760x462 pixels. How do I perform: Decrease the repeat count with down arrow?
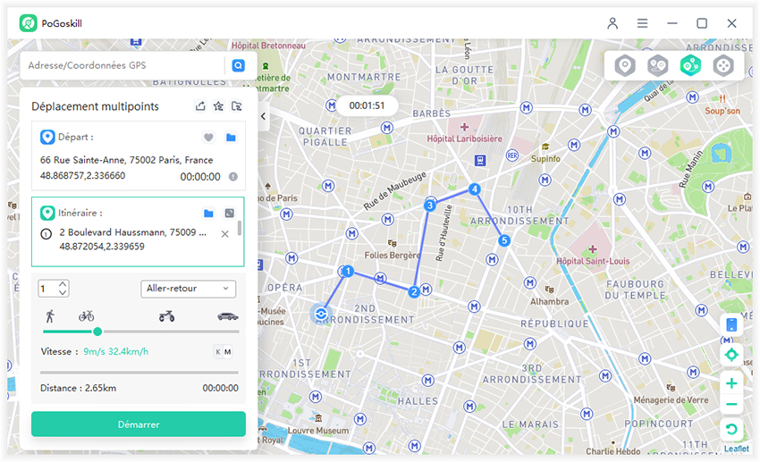click(x=63, y=292)
